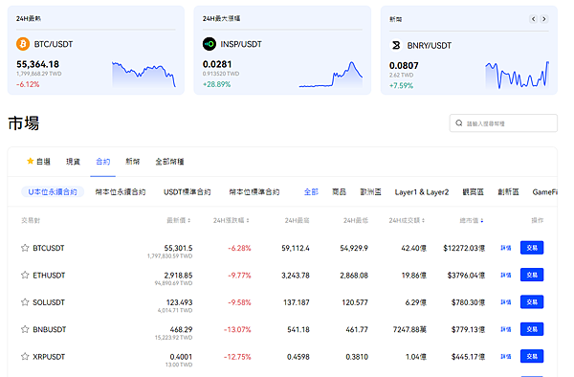The image size is (574, 377).
Task: Click BNBUSDT change -13.07%
Action: point(237,329)
